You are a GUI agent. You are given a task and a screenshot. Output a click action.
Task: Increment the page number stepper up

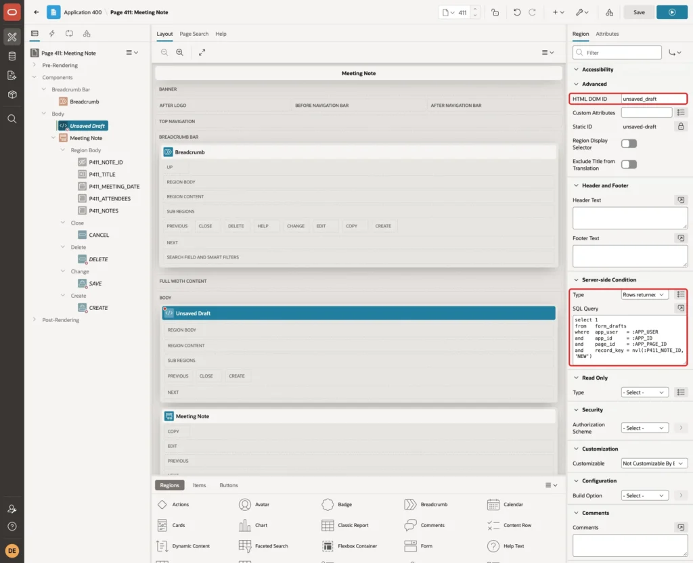474,9
